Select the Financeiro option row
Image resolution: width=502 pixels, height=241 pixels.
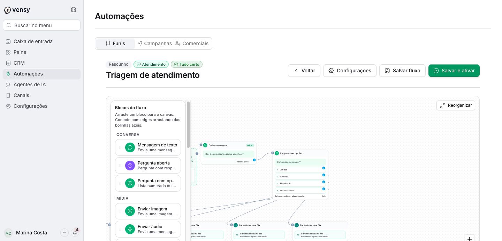click(300, 184)
